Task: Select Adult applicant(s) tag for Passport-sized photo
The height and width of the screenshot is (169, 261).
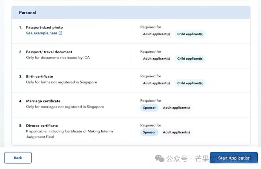Action: tap(157, 34)
